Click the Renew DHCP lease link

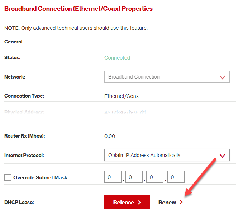tap(167, 203)
